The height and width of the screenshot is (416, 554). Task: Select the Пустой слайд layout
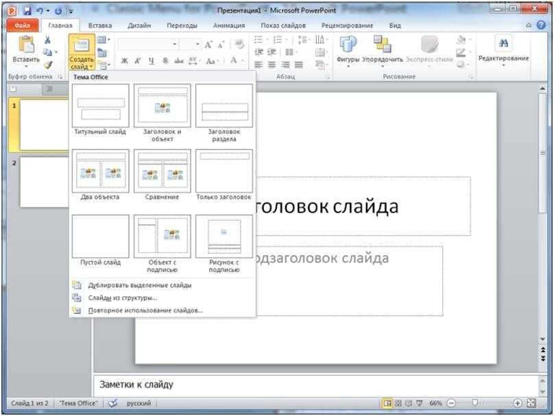click(x=100, y=241)
